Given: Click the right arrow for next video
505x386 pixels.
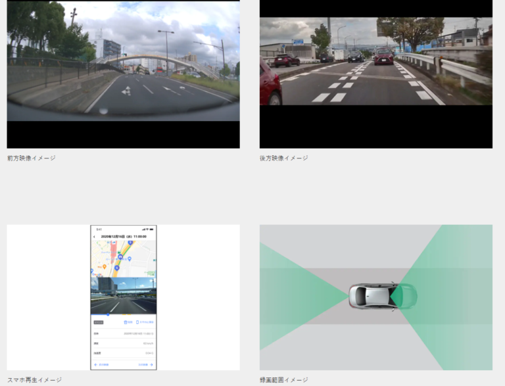Looking at the screenshot, I should [151, 364].
